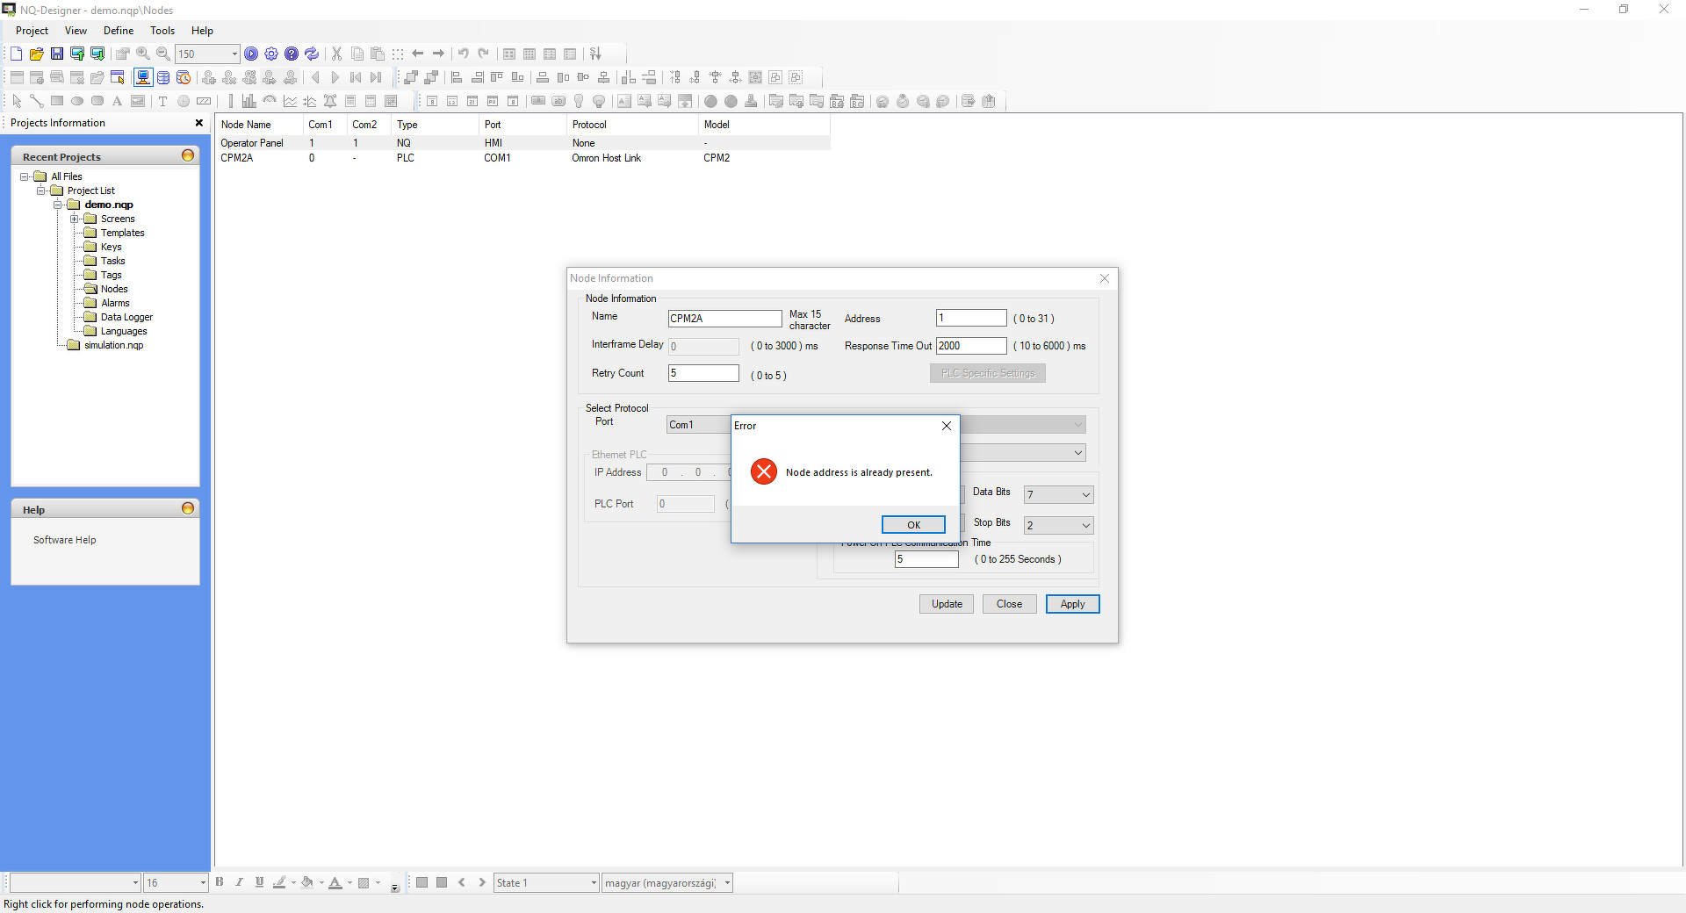Toggle bold formatting
This screenshot has width=1686, height=913.
click(220, 882)
